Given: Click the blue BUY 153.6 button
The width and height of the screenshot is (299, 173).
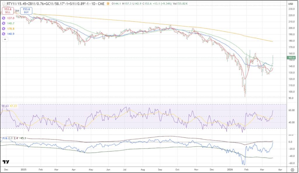Looking at the screenshot, I should pos(26,11).
